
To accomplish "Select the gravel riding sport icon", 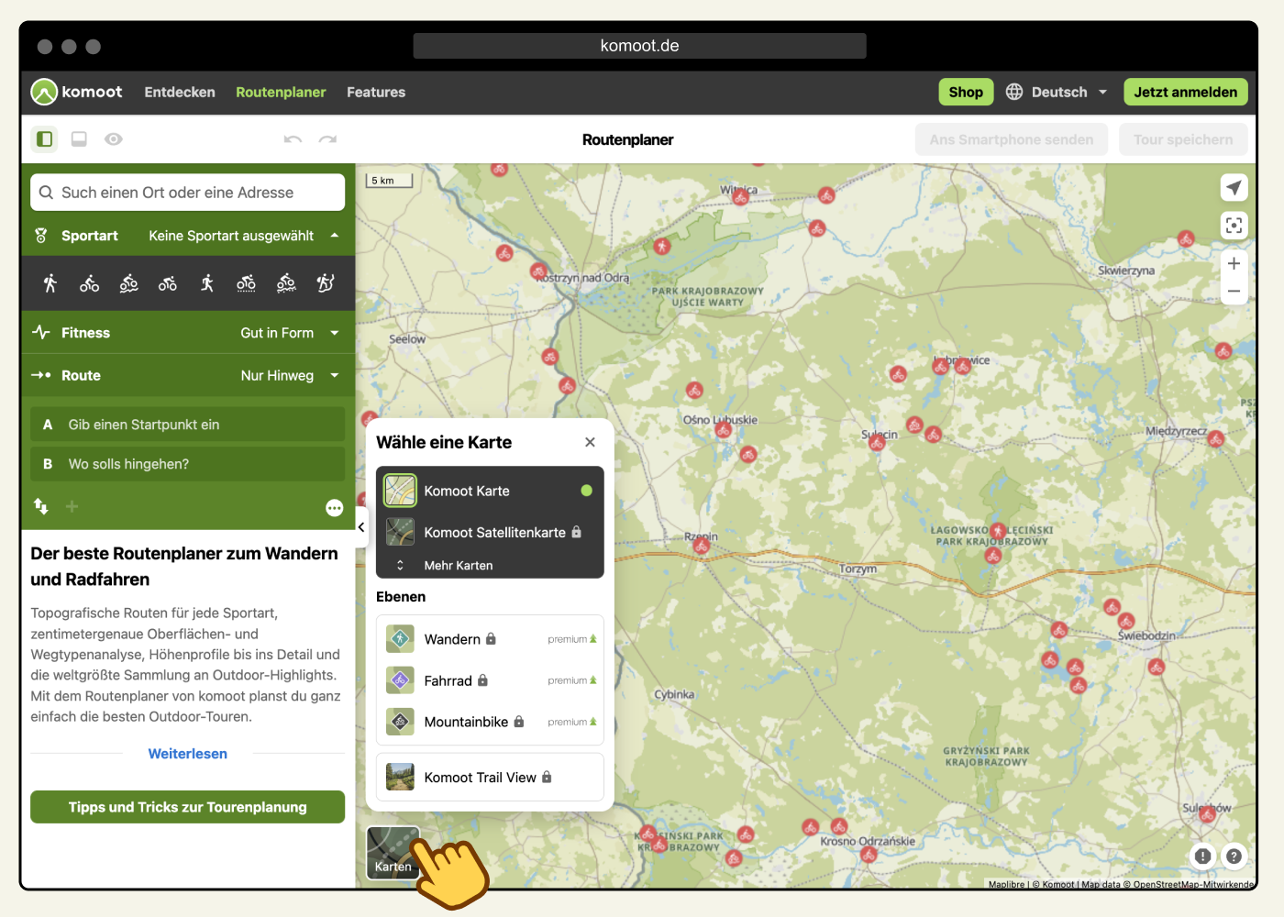I will 247,283.
